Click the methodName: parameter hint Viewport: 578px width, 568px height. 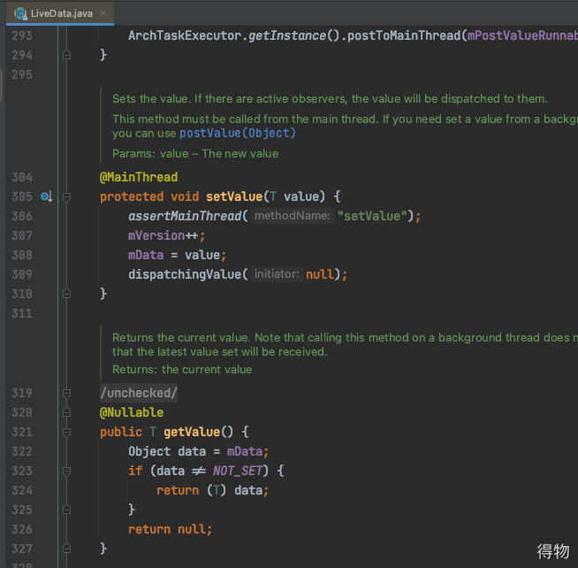(291, 216)
